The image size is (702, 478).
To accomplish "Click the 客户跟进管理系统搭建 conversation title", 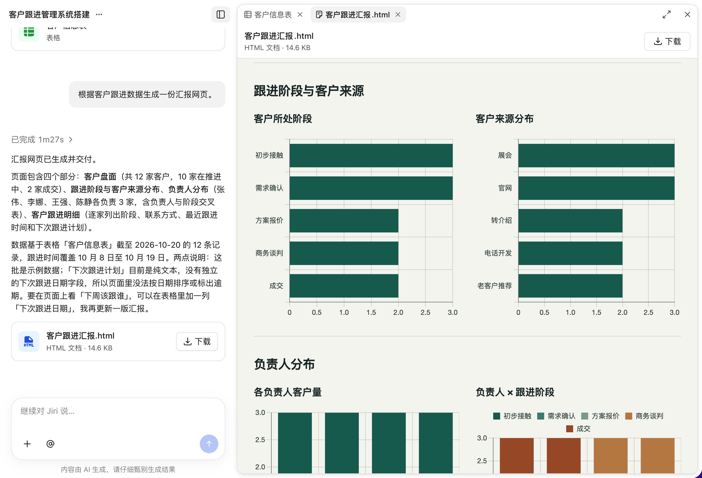I will pos(49,14).
